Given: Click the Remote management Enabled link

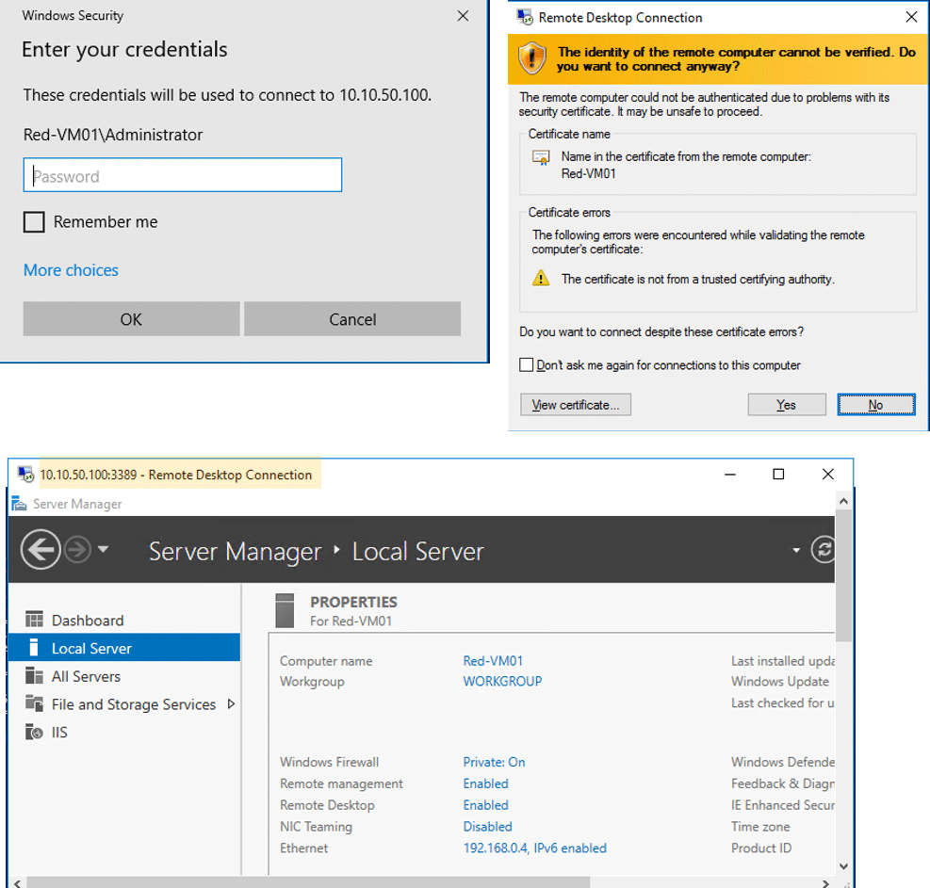Looking at the screenshot, I should click(x=486, y=783).
